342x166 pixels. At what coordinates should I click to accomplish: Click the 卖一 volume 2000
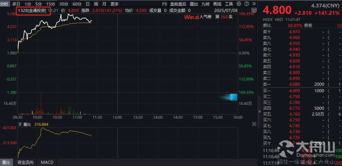[319, 84]
